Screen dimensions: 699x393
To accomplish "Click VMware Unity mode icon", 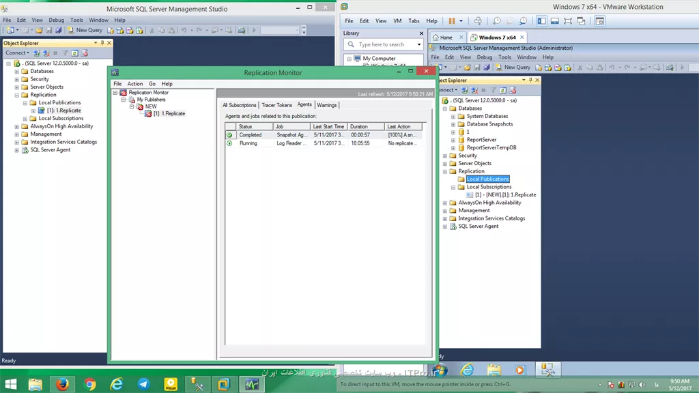I will (x=581, y=21).
